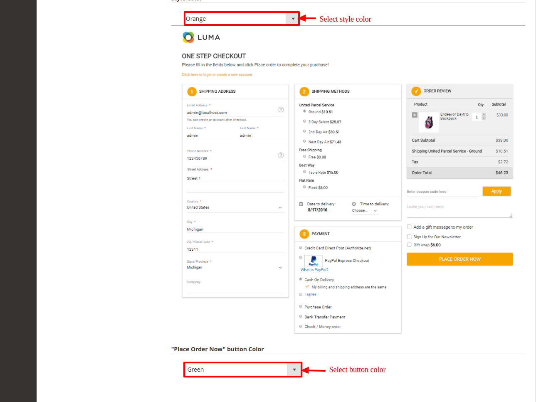Click the Luma logo icon
The width and height of the screenshot is (536, 402).
(188, 37)
